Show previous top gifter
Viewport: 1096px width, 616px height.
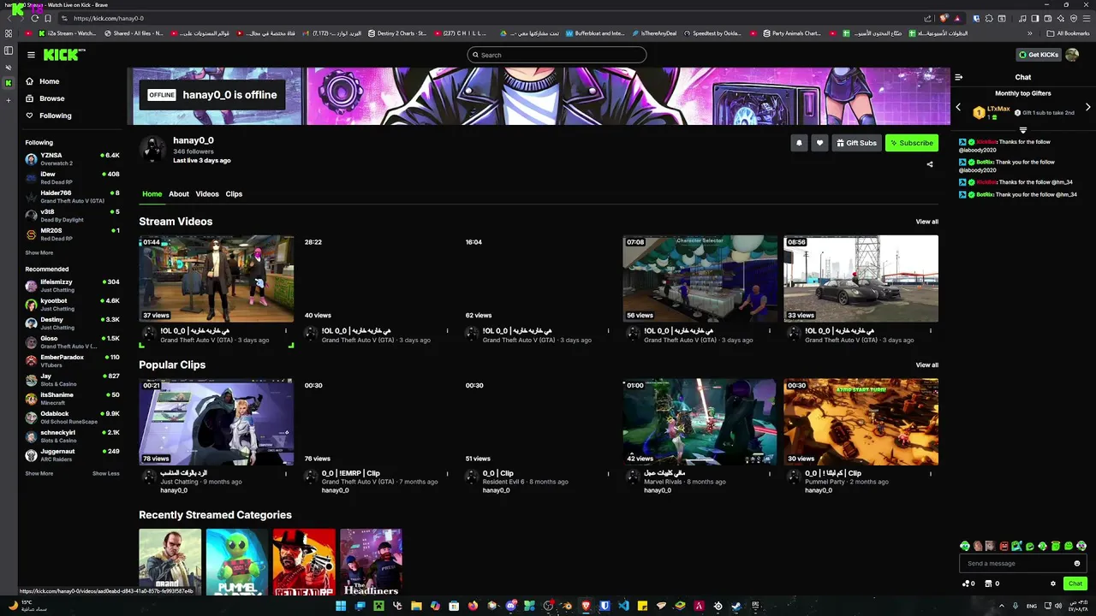coord(958,108)
